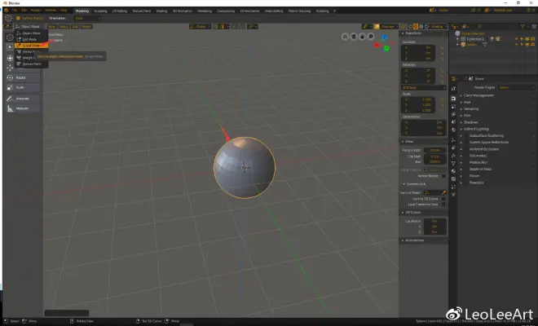This screenshot has width=538, height=326.
Task: Open the View menu in viewport header
Action: pyautogui.click(x=51, y=26)
